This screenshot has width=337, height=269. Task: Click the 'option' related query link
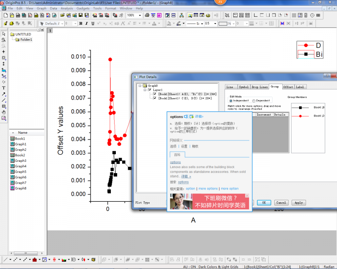pyautogui.click(x=190, y=189)
